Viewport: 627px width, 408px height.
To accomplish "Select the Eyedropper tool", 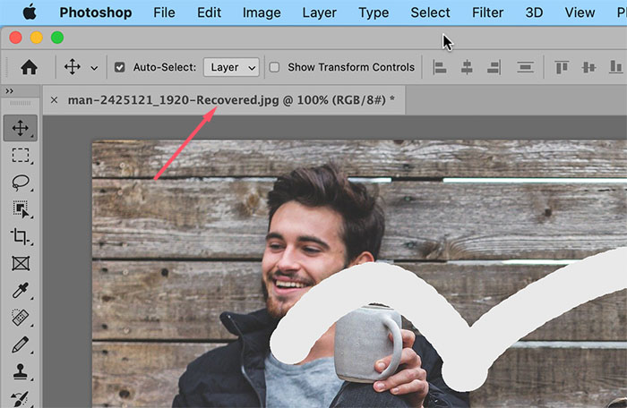I will coord(21,291).
